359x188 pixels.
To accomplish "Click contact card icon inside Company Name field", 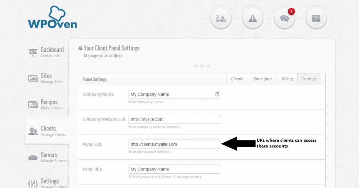I will [217, 94].
